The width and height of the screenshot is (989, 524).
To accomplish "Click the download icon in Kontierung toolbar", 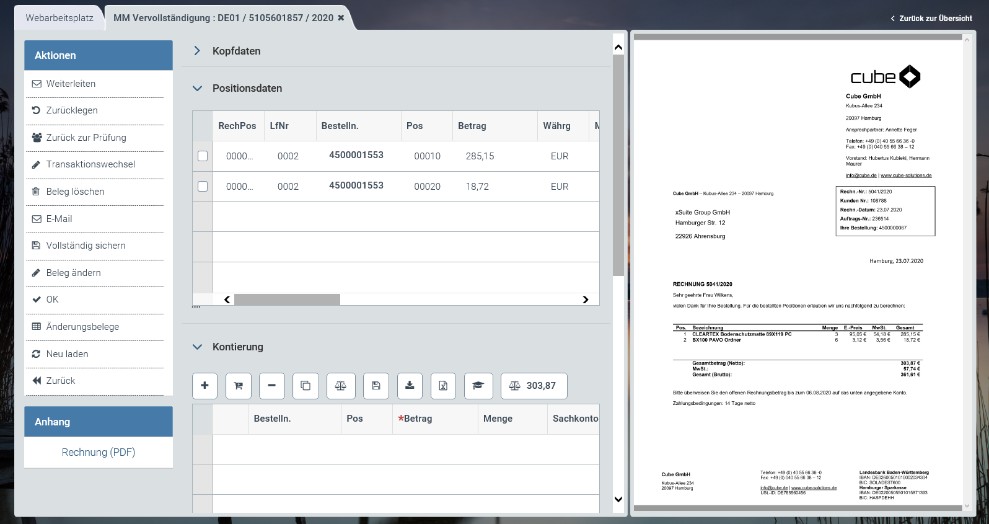I will (410, 386).
